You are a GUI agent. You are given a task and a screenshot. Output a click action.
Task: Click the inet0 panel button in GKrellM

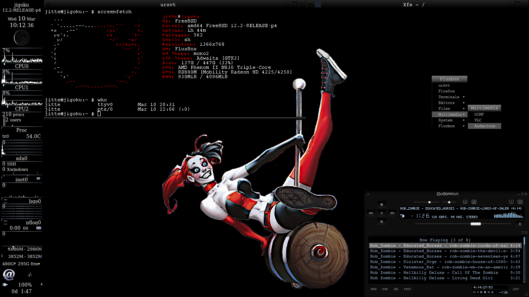point(38,179)
